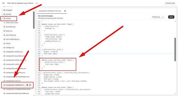The width and height of the screenshot is (178, 96).
Task: Click rename pencil icon on component-collection-hero file
Action: click(x=30, y=85)
